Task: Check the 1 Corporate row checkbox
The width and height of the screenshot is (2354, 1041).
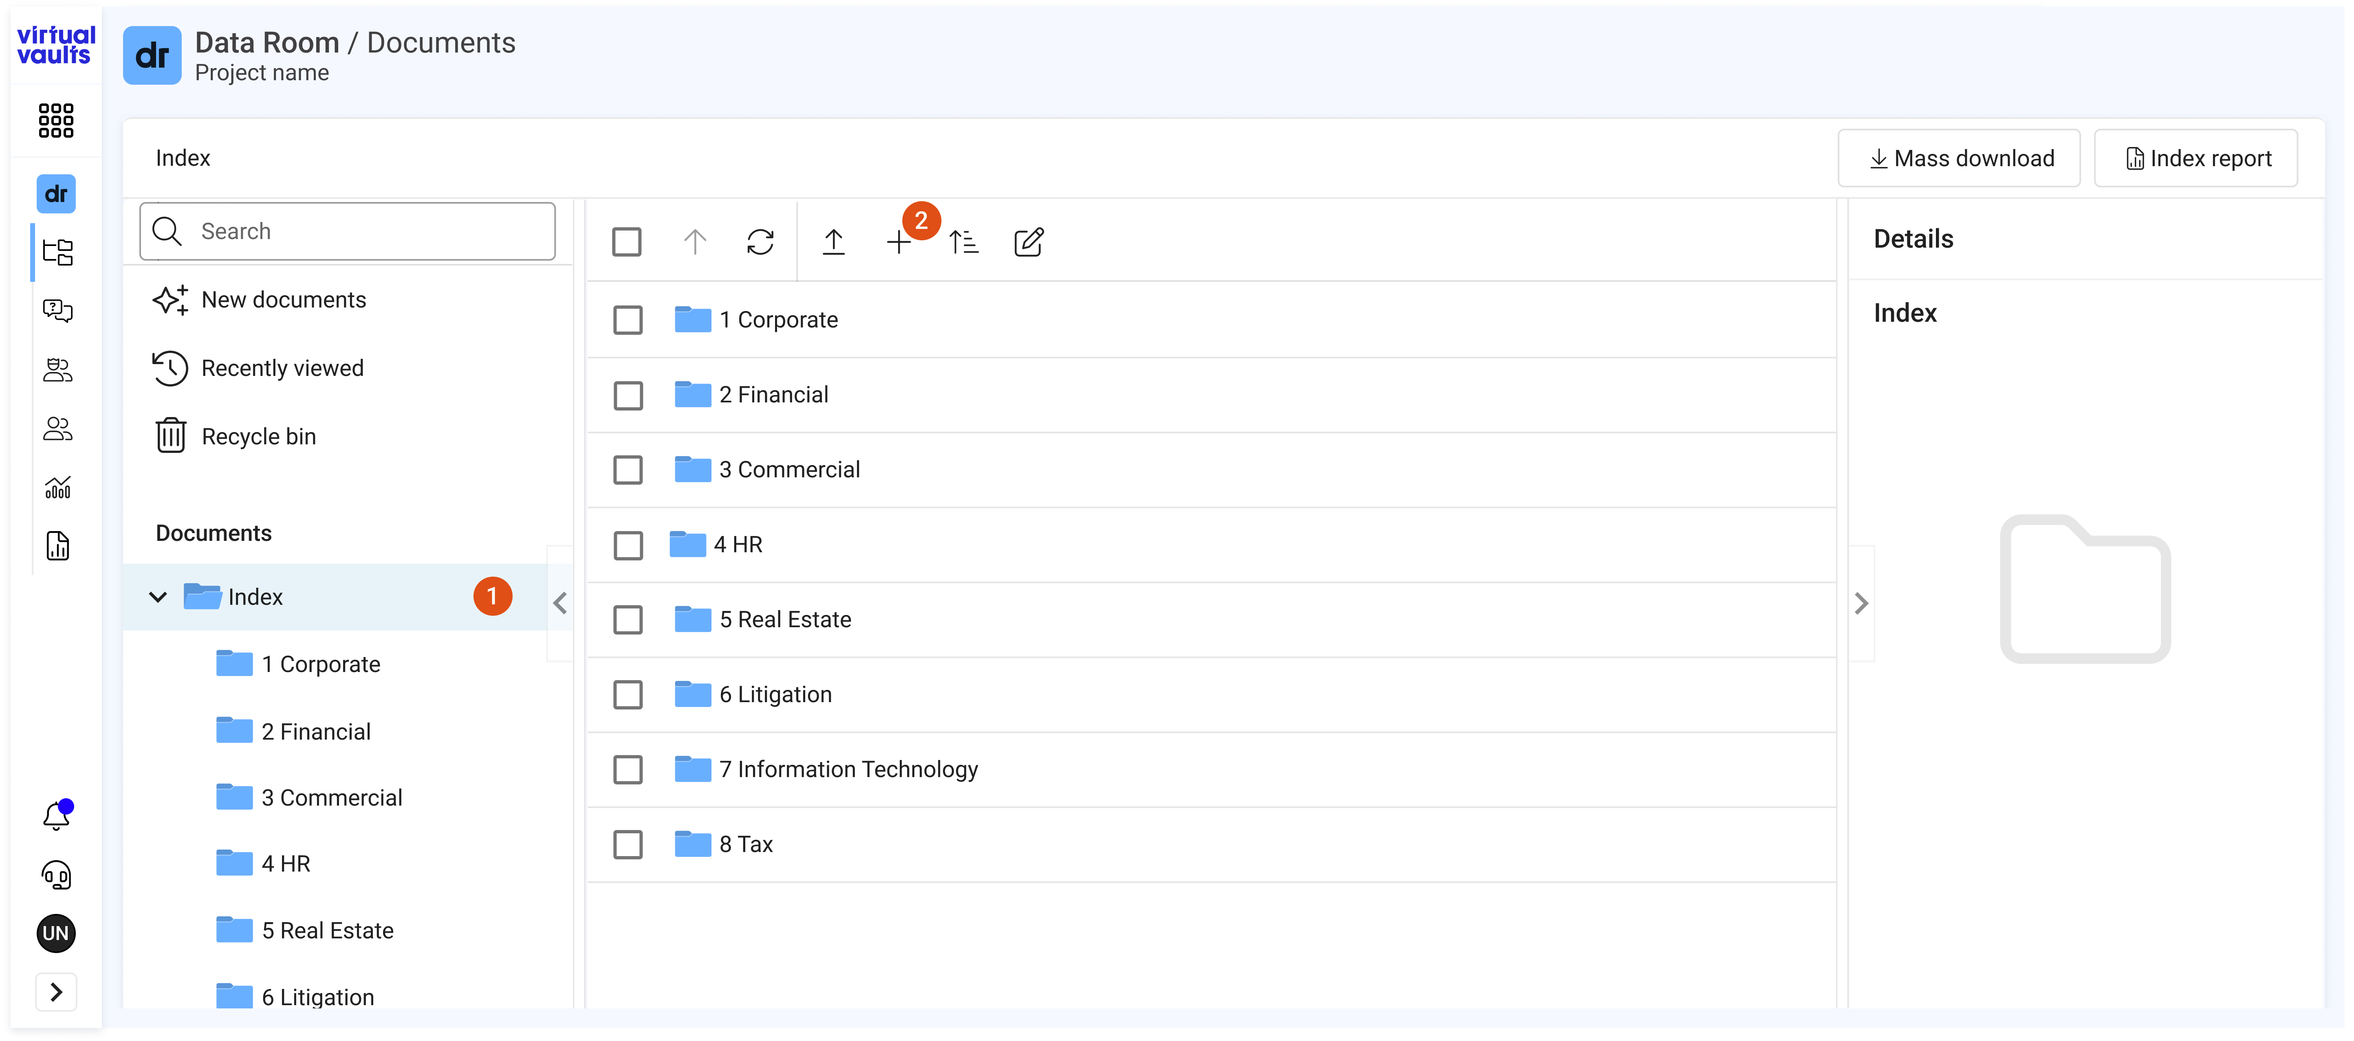Action: coord(628,320)
